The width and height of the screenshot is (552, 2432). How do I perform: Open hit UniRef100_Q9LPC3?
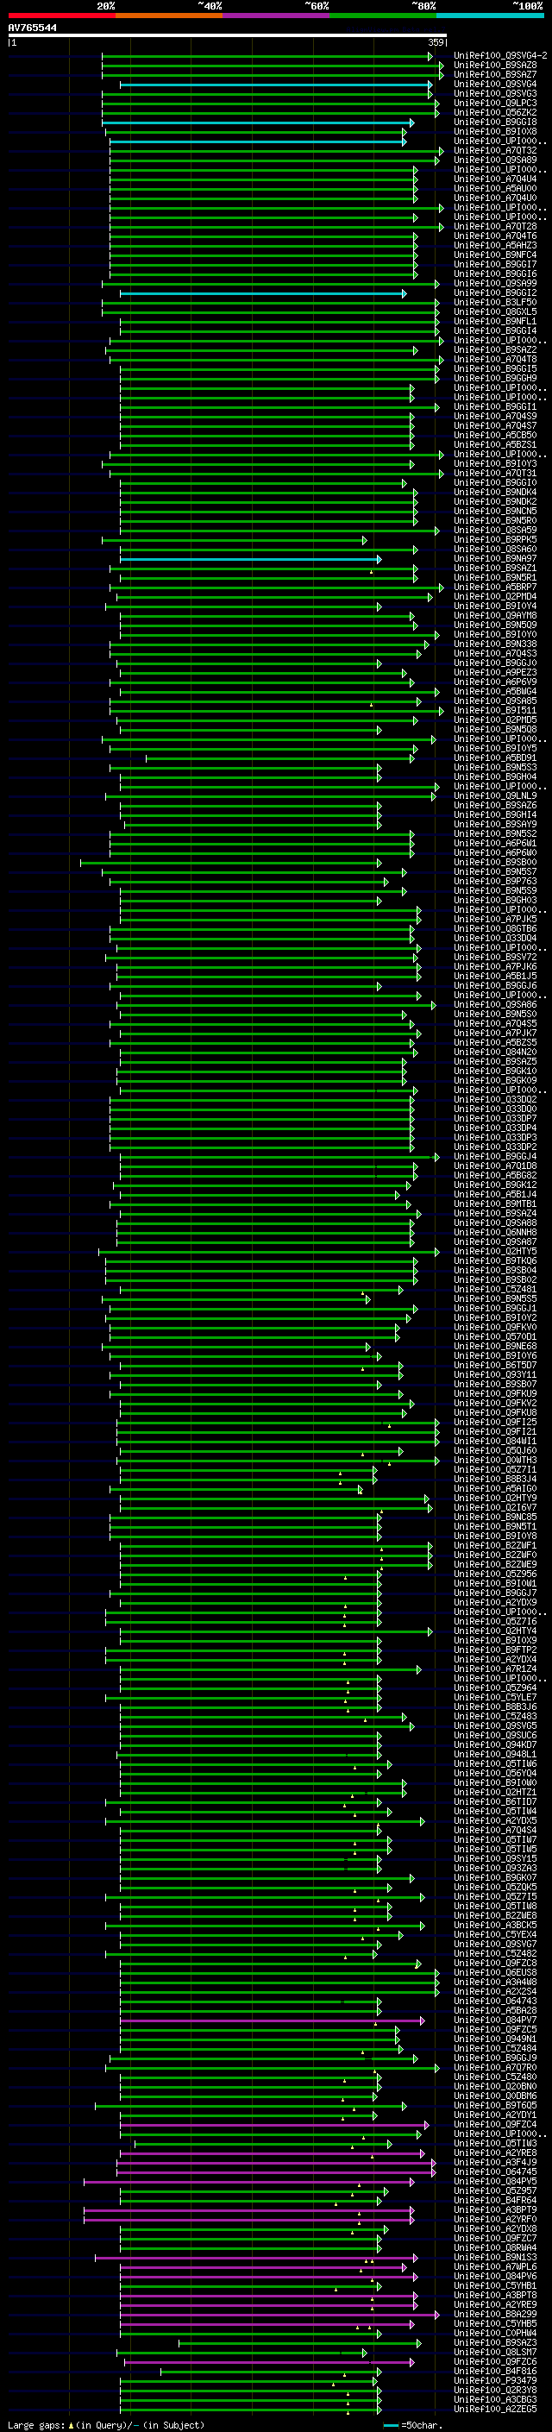coord(495,103)
